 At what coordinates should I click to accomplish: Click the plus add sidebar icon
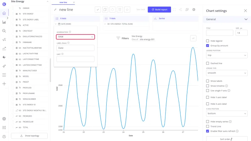pos(4,84)
